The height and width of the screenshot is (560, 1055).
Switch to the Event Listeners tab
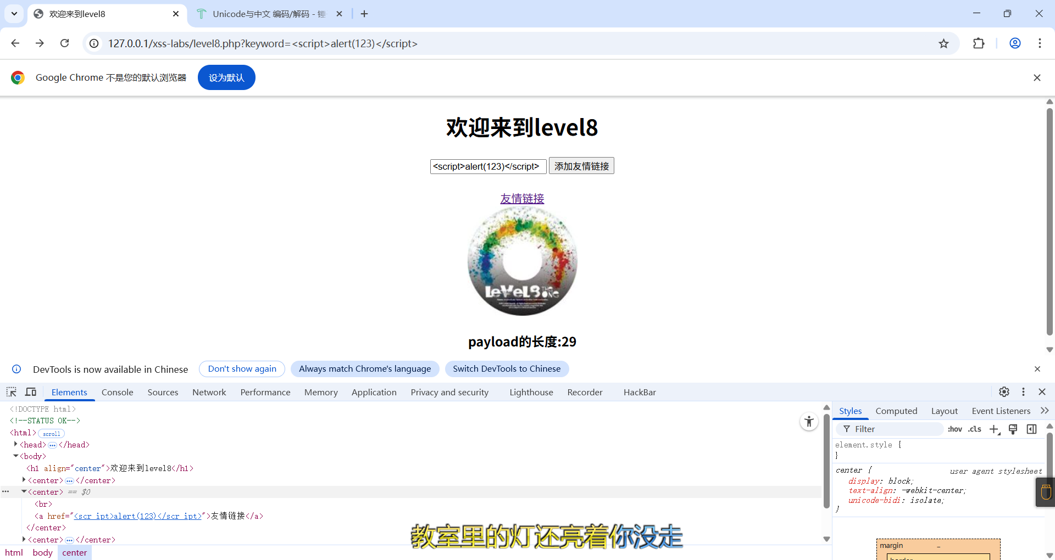[x=1001, y=411]
